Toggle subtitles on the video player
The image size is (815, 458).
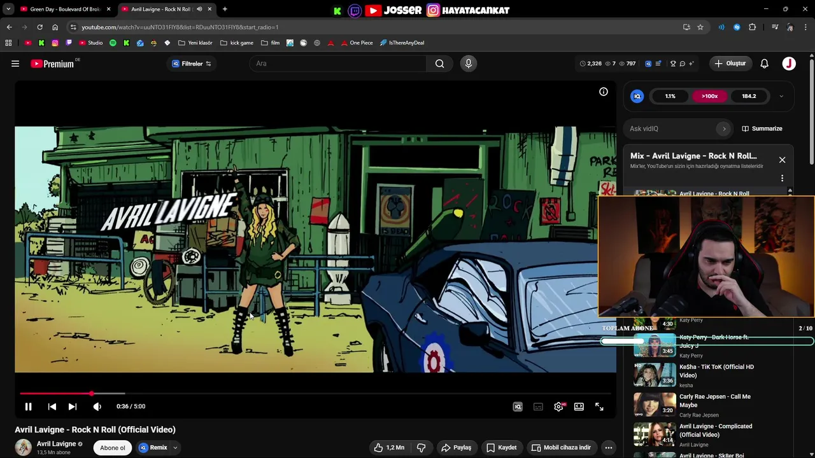coord(538,406)
